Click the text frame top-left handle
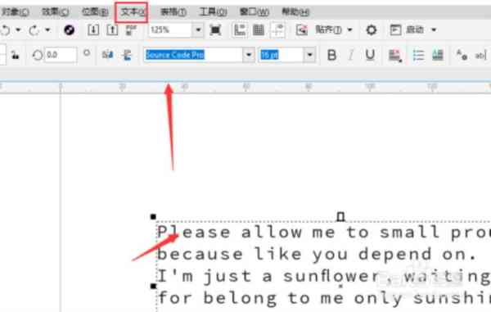491x312 pixels. click(153, 216)
